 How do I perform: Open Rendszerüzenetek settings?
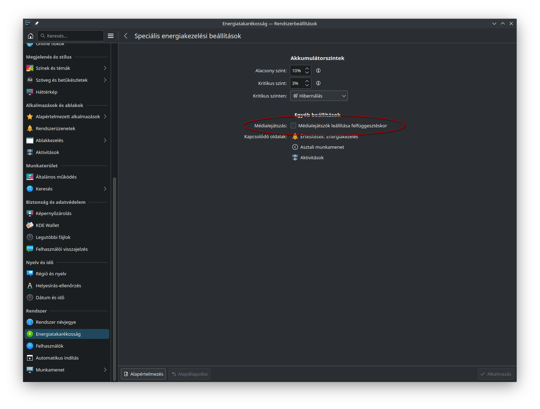click(55, 128)
